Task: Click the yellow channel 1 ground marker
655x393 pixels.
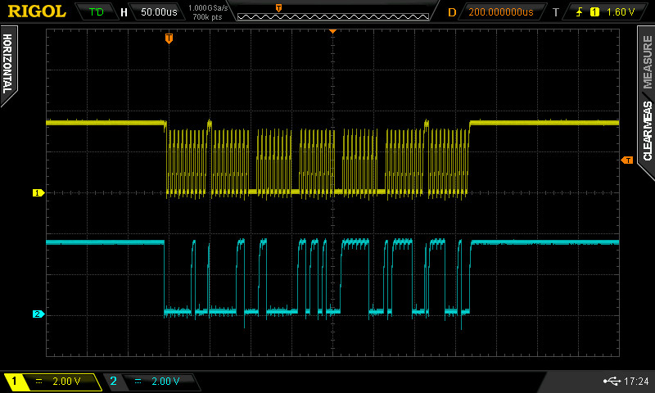Action: point(37,193)
